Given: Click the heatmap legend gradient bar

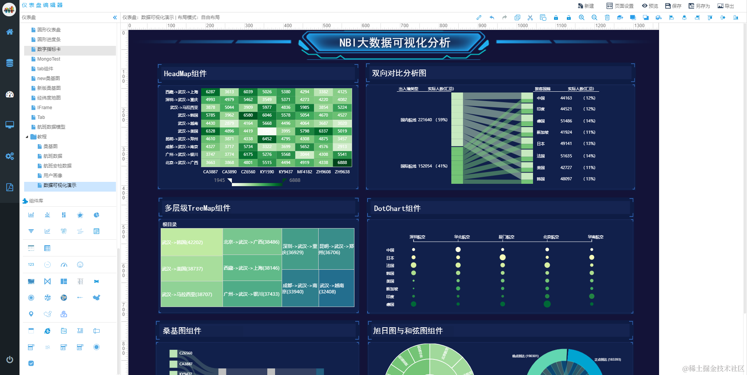Looking at the screenshot, I should pyautogui.click(x=257, y=184).
